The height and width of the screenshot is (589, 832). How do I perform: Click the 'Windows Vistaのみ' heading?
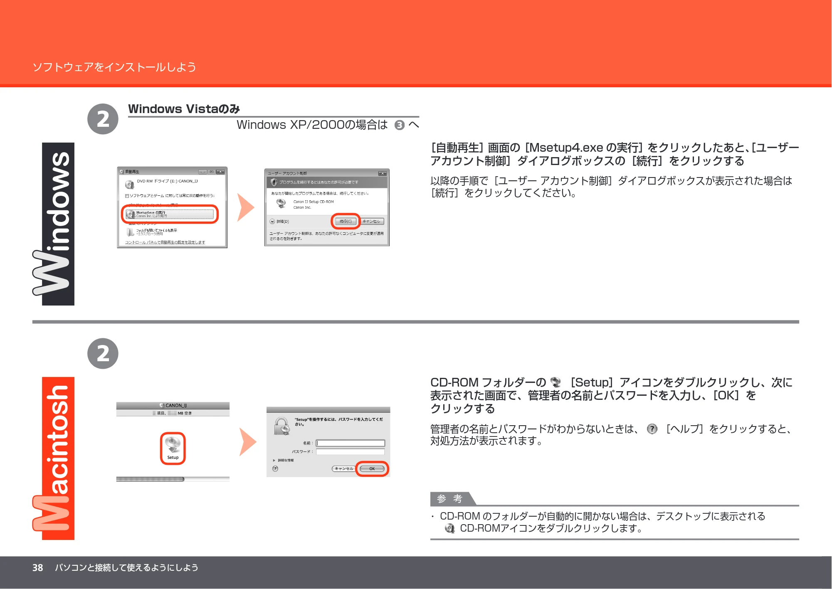pyautogui.click(x=184, y=109)
